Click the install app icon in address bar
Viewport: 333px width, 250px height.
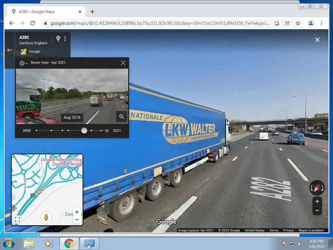277,23
